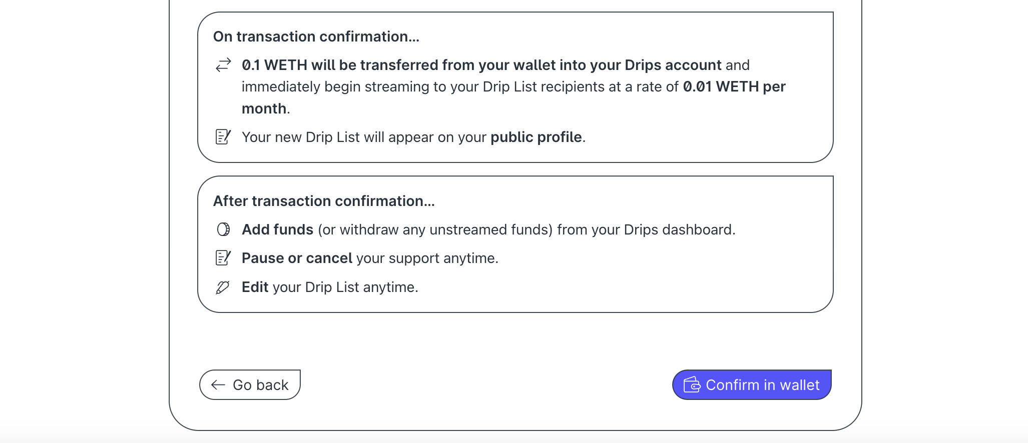Click the 'Drips dashboard' text in Add funds line
The height and width of the screenshot is (443, 1028).
coord(678,229)
